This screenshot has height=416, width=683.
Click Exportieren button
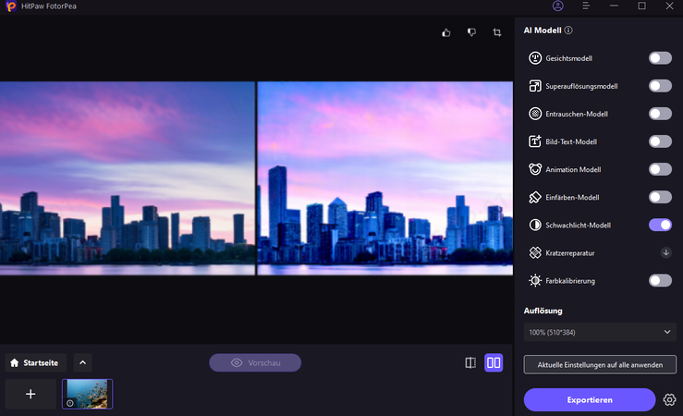pyautogui.click(x=590, y=400)
